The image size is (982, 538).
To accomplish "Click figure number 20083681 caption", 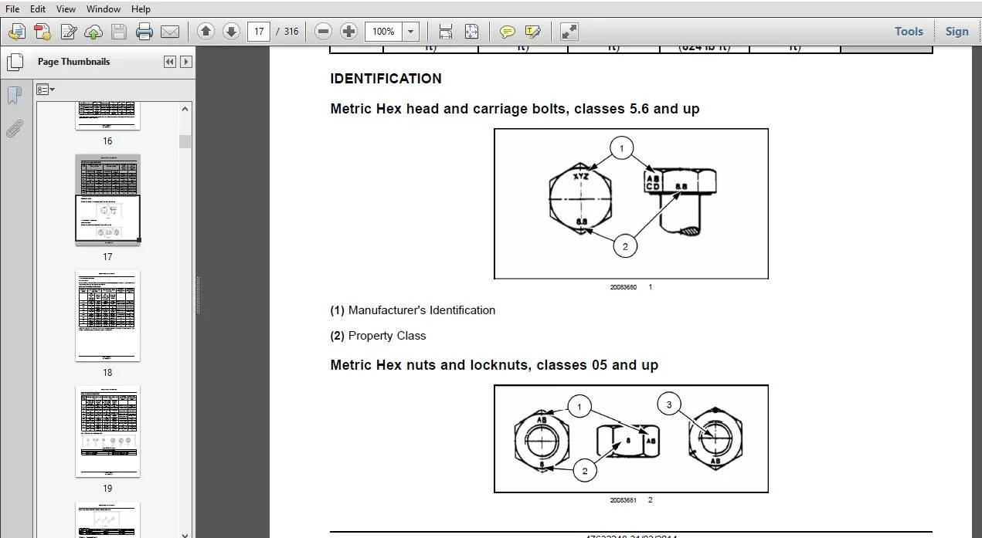I will click(x=623, y=500).
